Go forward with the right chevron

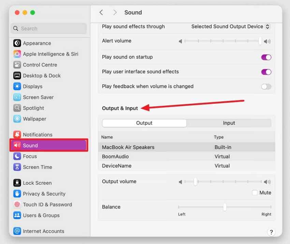tap(115, 13)
